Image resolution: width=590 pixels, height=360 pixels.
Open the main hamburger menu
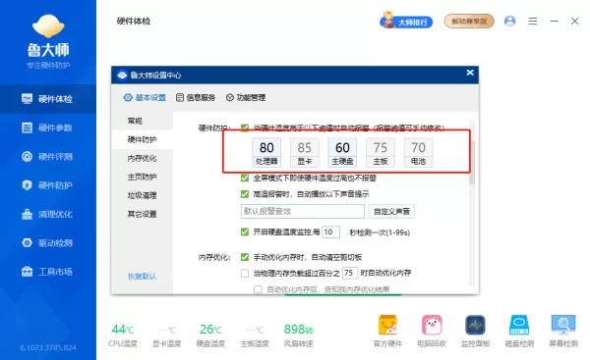[x=532, y=21]
